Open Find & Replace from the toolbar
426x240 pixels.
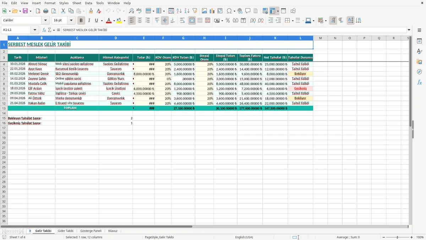(x=131, y=11)
